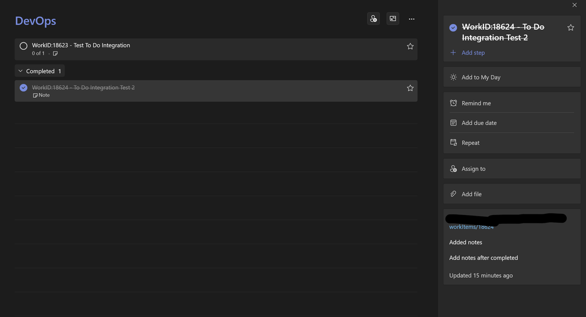Click the person icon beside Assign to
Viewport: 586px width, 317px height.
[x=453, y=169]
